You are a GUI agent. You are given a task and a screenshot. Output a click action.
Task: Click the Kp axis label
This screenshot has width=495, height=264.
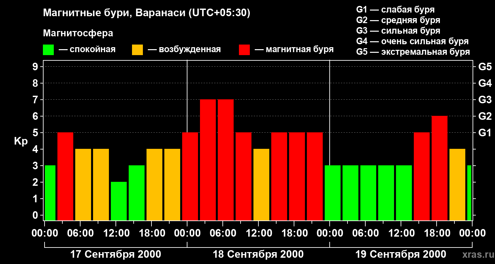(x=21, y=141)
